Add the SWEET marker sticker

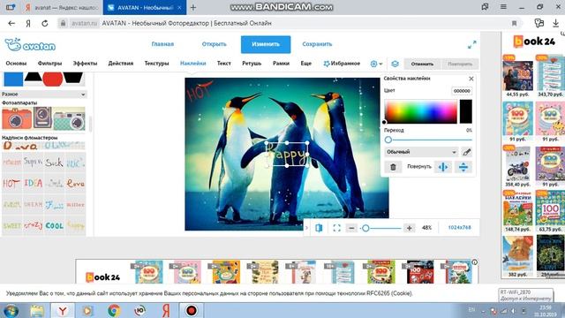pos(11,226)
